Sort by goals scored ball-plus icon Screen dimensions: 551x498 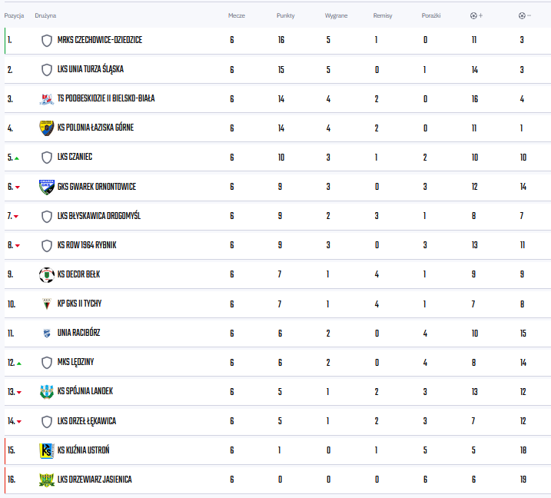point(476,15)
